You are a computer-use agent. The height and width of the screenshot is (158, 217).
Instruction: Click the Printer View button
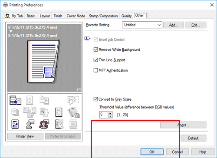(x=25, y=136)
